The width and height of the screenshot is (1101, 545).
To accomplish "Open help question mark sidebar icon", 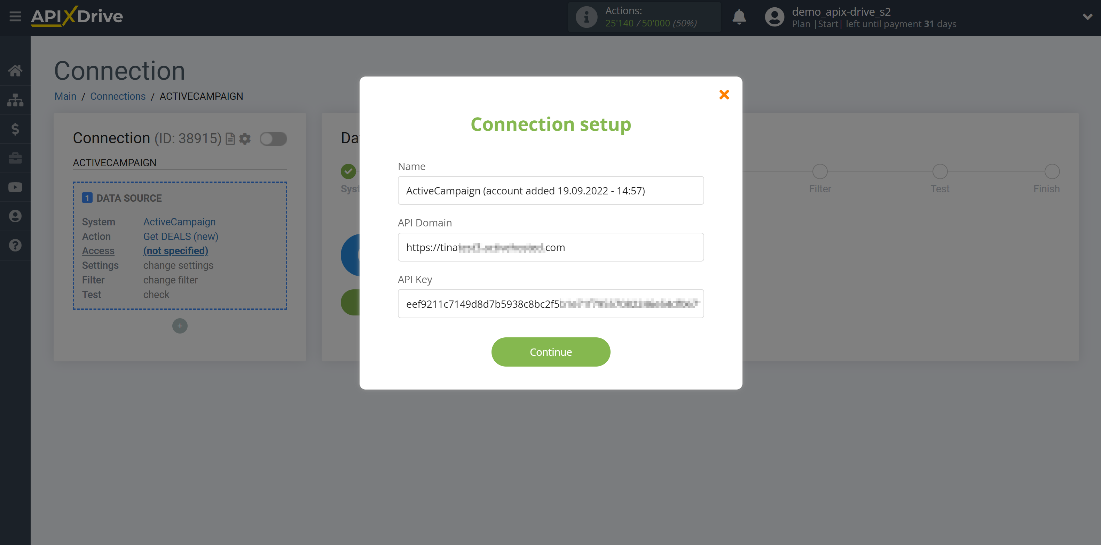I will tap(15, 245).
